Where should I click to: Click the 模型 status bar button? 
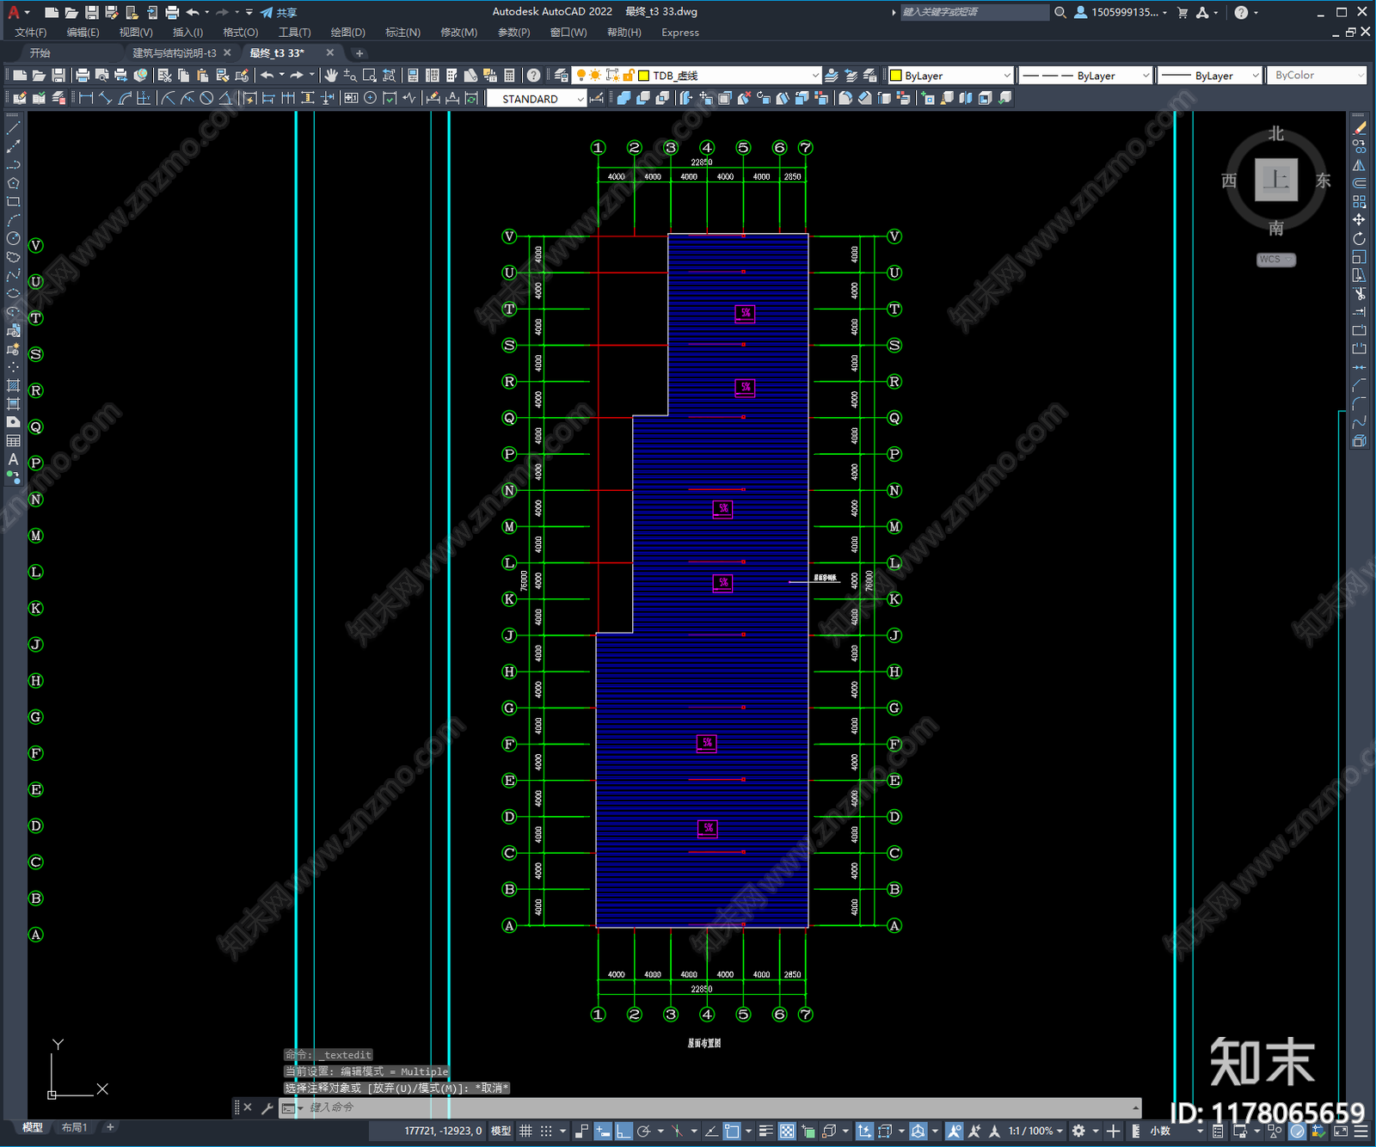[x=501, y=1131]
